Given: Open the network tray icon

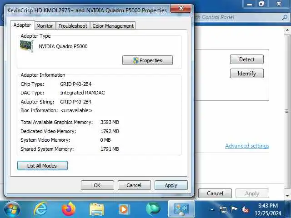Looking at the screenshot, I should 223,210.
